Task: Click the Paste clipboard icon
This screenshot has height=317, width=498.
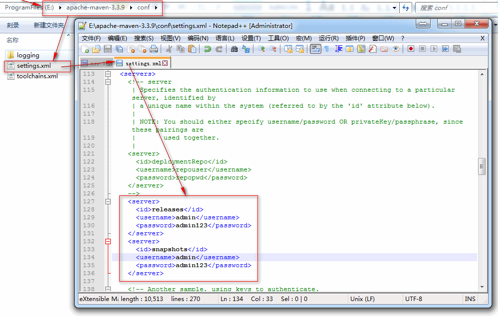Action: tap(192, 49)
